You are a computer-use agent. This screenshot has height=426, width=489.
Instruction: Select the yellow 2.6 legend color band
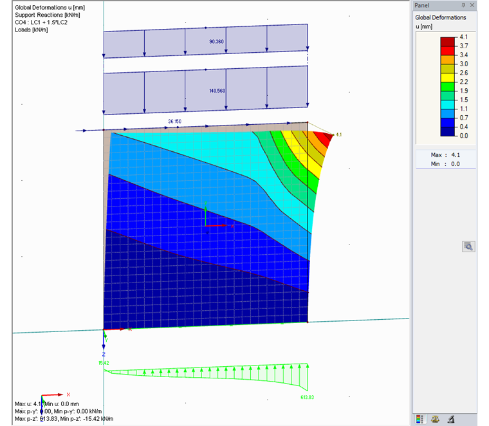tap(448, 78)
